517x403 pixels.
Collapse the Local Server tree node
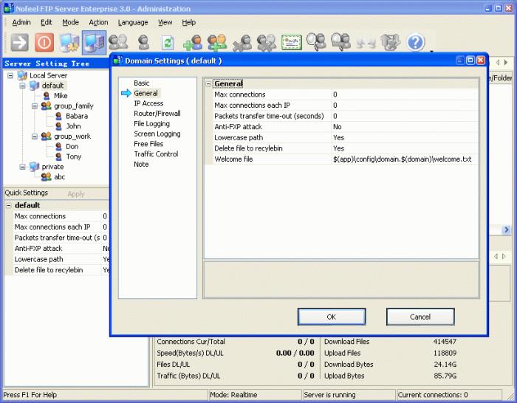[x=10, y=75]
